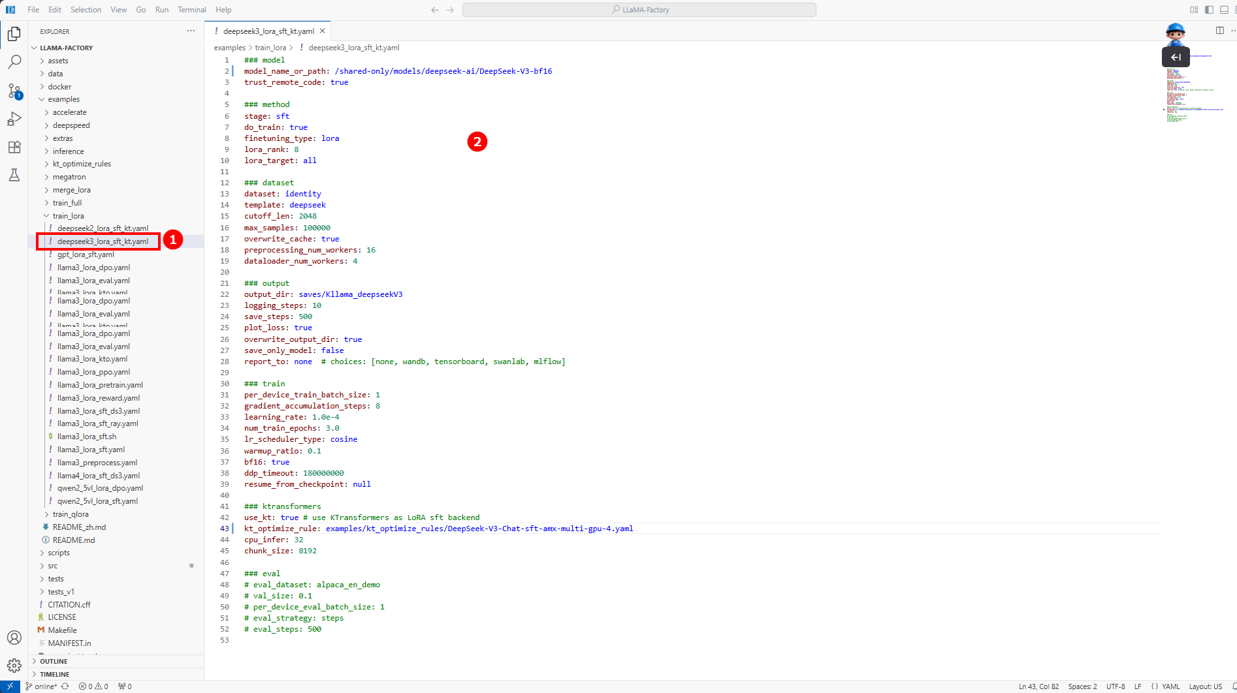
Task: Open the Testing flask view
Action: [14, 175]
